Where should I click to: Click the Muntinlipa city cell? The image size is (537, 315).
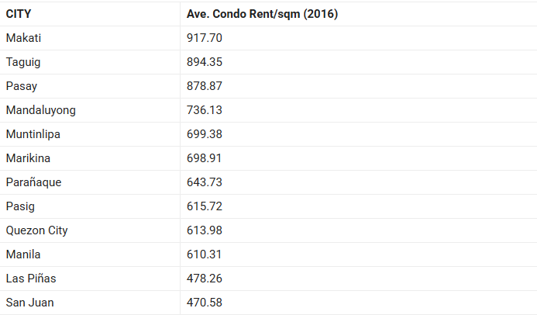pyautogui.click(x=33, y=134)
